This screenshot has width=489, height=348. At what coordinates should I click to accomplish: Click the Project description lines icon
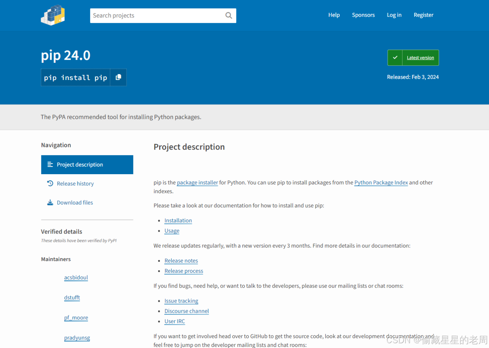point(50,165)
